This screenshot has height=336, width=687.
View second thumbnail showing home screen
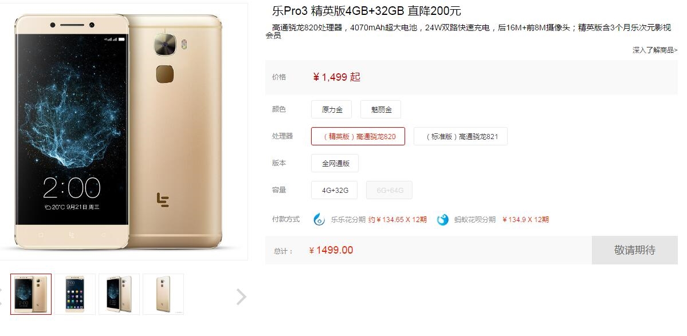(x=75, y=294)
